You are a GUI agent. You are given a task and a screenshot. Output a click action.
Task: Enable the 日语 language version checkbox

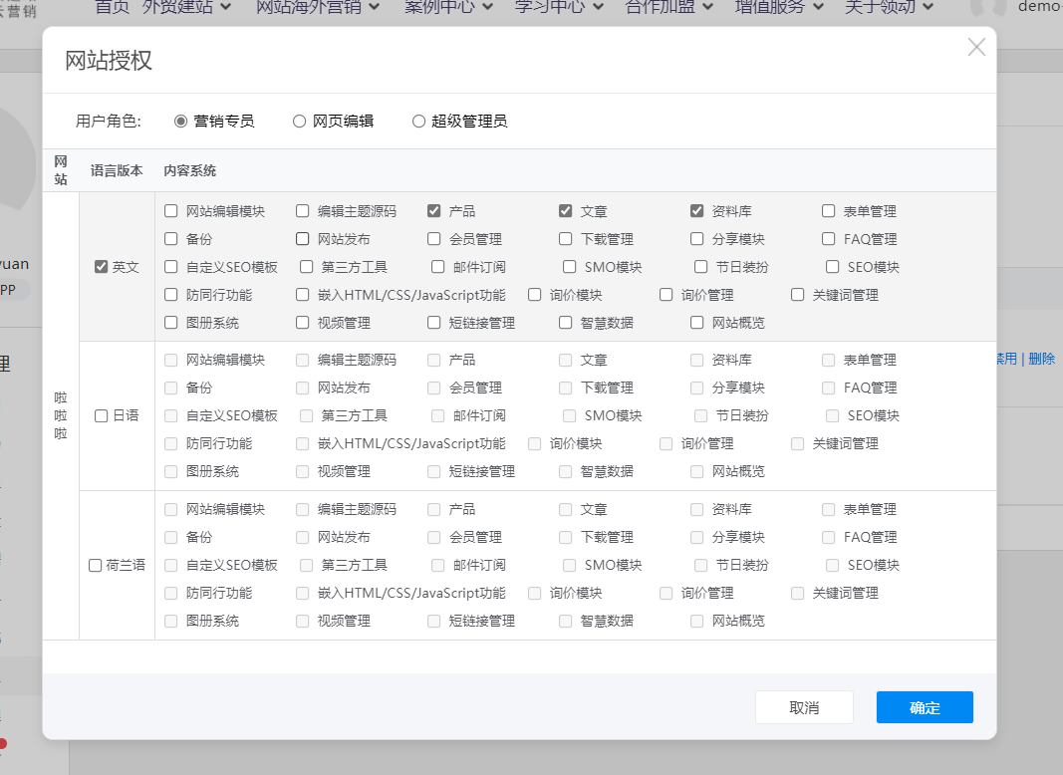click(x=101, y=416)
